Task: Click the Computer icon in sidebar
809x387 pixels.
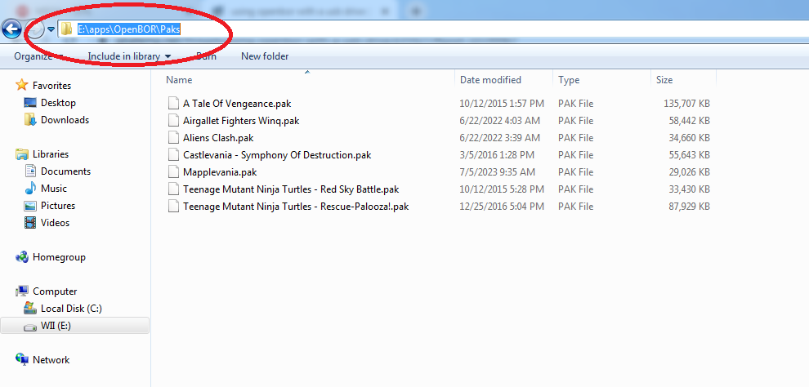Action: click(22, 291)
